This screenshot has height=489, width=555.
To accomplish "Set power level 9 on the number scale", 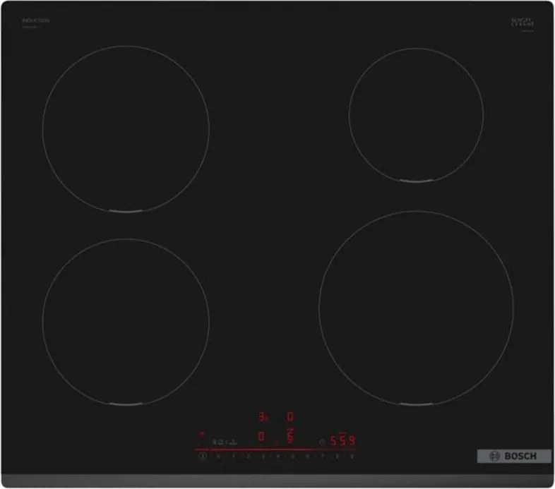I will tap(352, 457).
